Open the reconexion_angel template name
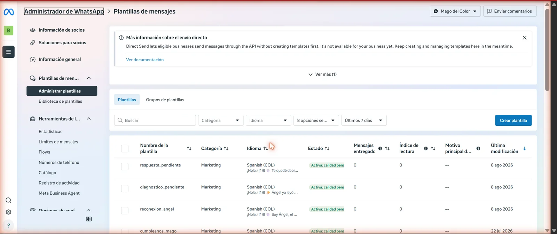This screenshot has height=234, width=557. pos(157,209)
